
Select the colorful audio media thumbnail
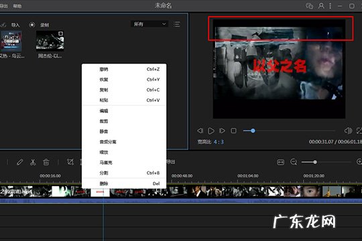11,42
